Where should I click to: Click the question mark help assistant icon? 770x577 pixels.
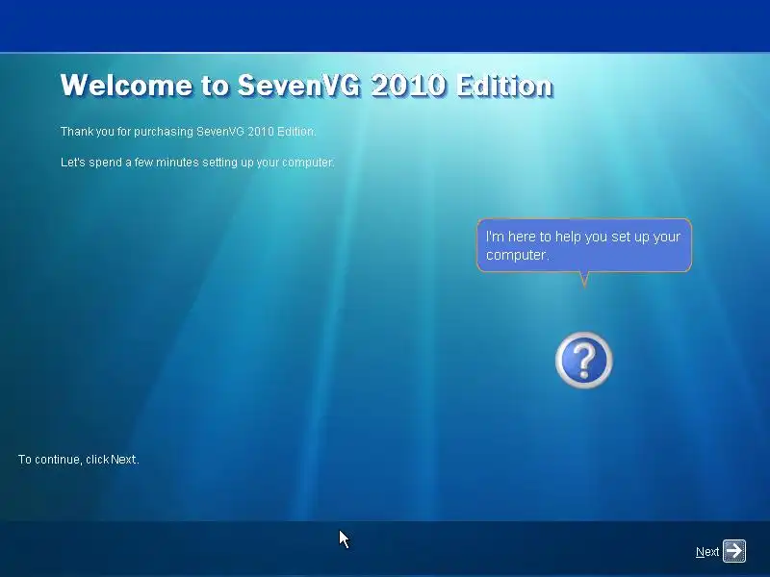[x=584, y=360]
